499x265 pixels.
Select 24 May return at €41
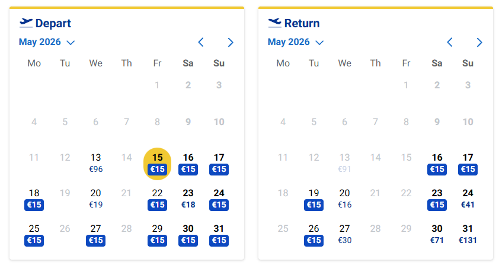click(468, 199)
